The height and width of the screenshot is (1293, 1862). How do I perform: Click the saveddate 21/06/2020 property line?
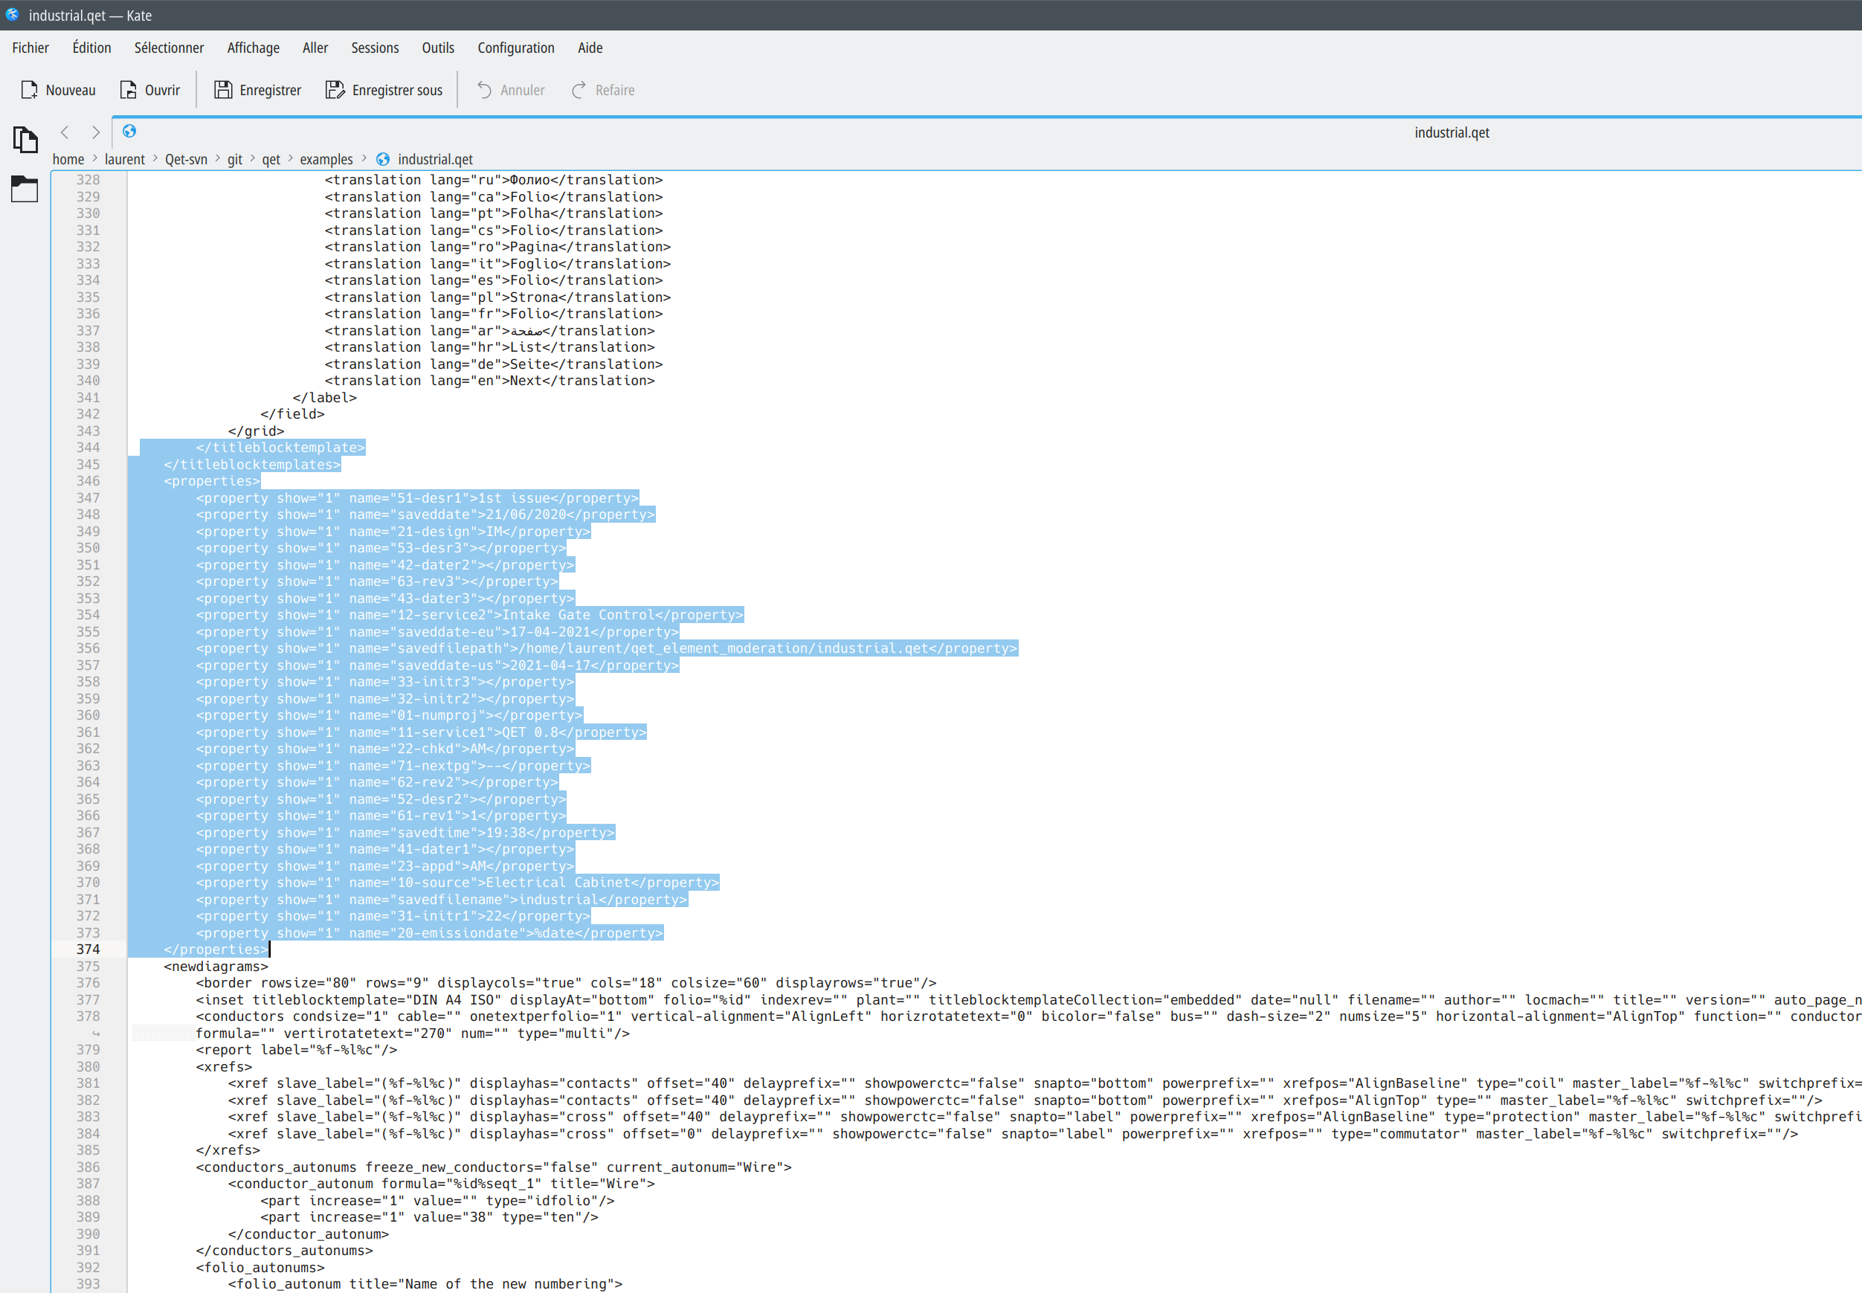coord(425,515)
